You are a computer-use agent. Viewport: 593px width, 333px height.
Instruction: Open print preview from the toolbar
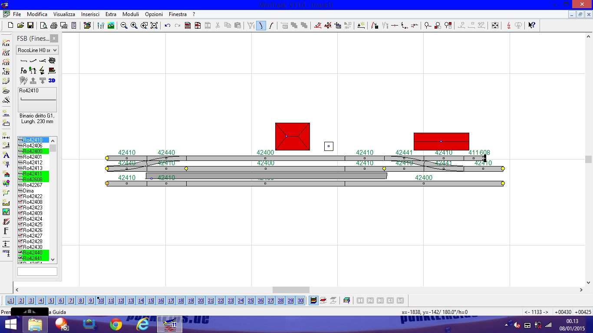coord(43,25)
